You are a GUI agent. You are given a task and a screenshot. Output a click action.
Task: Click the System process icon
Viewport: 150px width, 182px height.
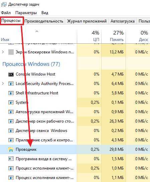pyautogui.click(x=11, y=102)
